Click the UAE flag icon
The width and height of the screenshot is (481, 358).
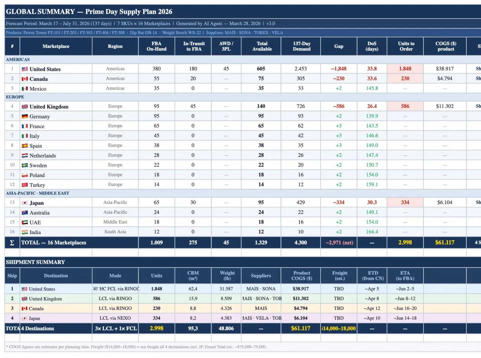click(x=25, y=222)
